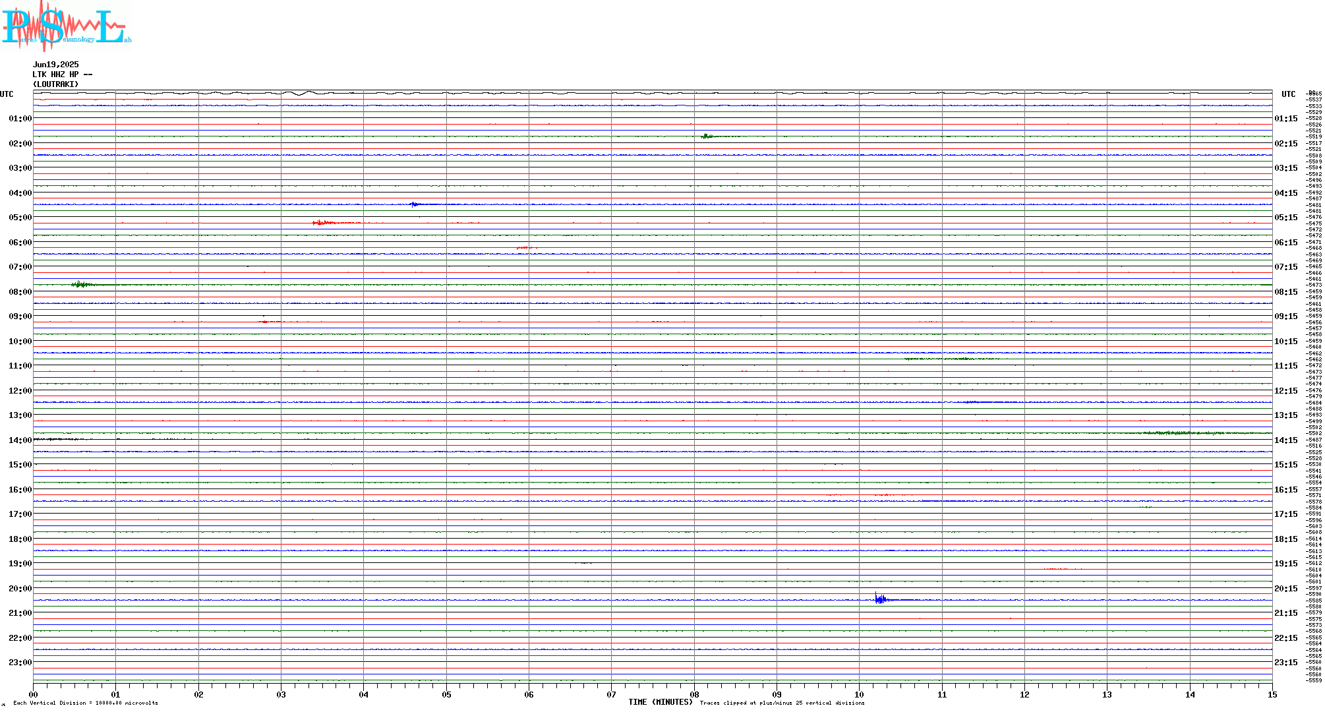Click minute 04 on the time axis
Screen dimensions: 1325x712
click(364, 694)
